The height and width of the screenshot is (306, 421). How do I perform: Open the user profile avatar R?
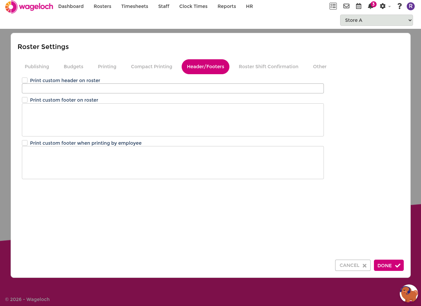point(411,6)
